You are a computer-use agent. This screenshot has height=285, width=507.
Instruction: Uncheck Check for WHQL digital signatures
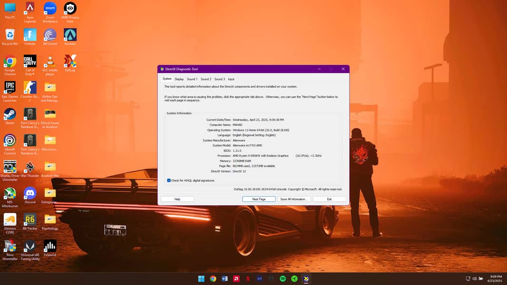pos(169,180)
